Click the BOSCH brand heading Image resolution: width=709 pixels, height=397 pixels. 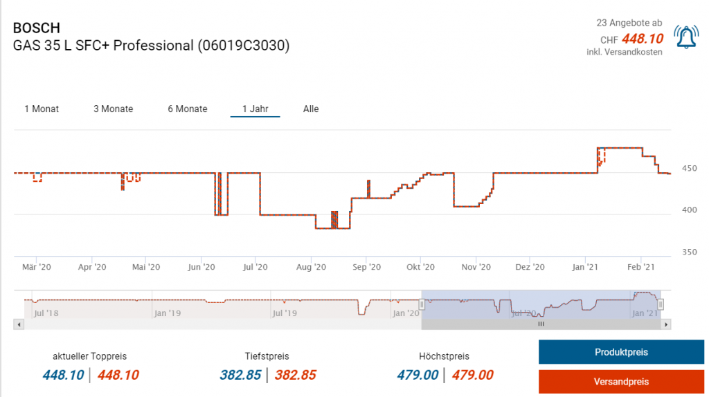[37, 28]
